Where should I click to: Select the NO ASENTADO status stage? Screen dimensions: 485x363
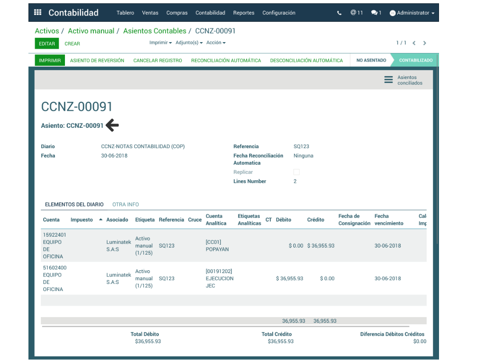pos(371,61)
